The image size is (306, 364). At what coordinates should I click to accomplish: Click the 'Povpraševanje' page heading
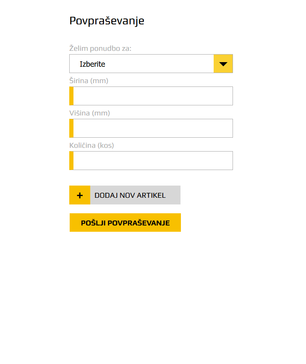coord(107,21)
